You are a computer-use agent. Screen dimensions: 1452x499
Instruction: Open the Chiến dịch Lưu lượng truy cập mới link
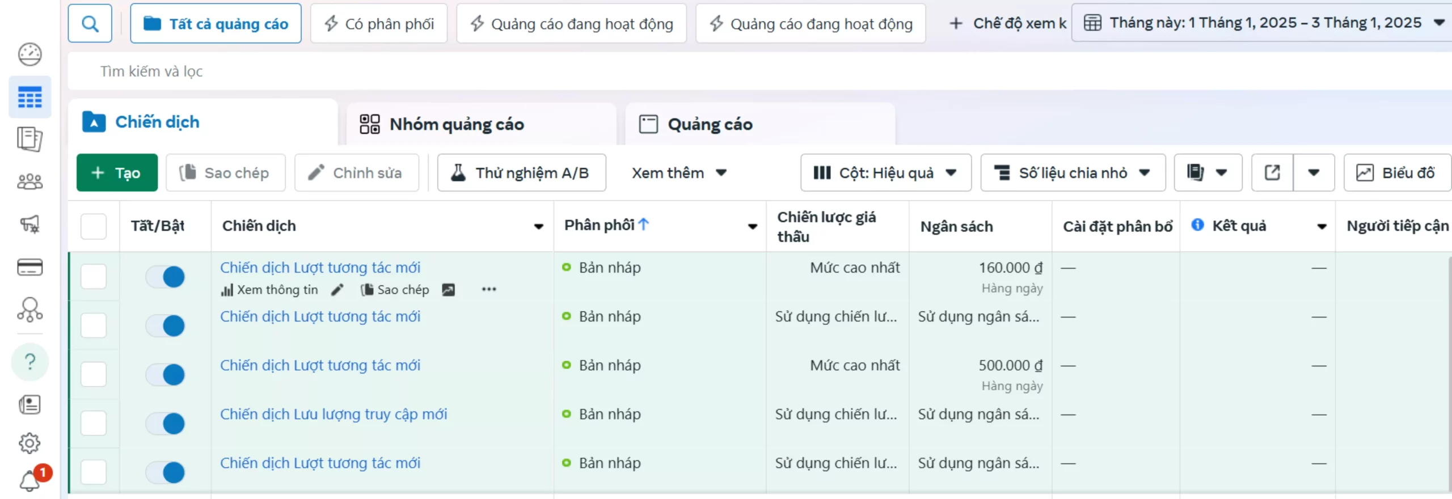tap(334, 415)
